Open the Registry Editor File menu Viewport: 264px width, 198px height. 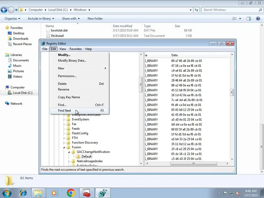(45, 49)
